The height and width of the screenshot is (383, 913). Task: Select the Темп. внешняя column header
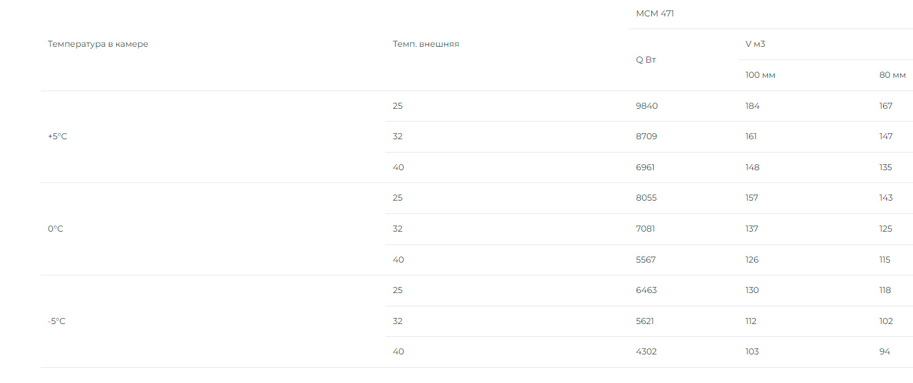coord(426,44)
